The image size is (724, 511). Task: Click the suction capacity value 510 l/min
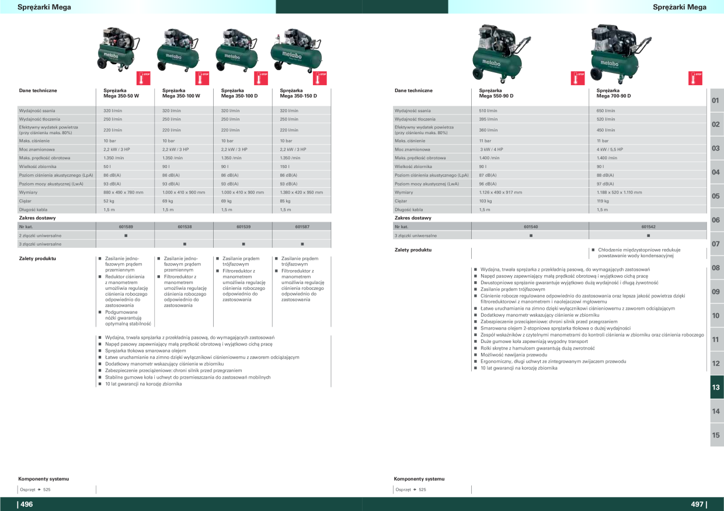(x=488, y=110)
